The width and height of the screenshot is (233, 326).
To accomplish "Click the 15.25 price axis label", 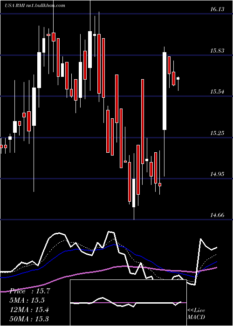I will (x=217, y=133).
